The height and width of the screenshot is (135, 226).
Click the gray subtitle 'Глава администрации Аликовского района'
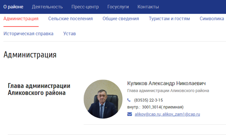click(x=168, y=91)
